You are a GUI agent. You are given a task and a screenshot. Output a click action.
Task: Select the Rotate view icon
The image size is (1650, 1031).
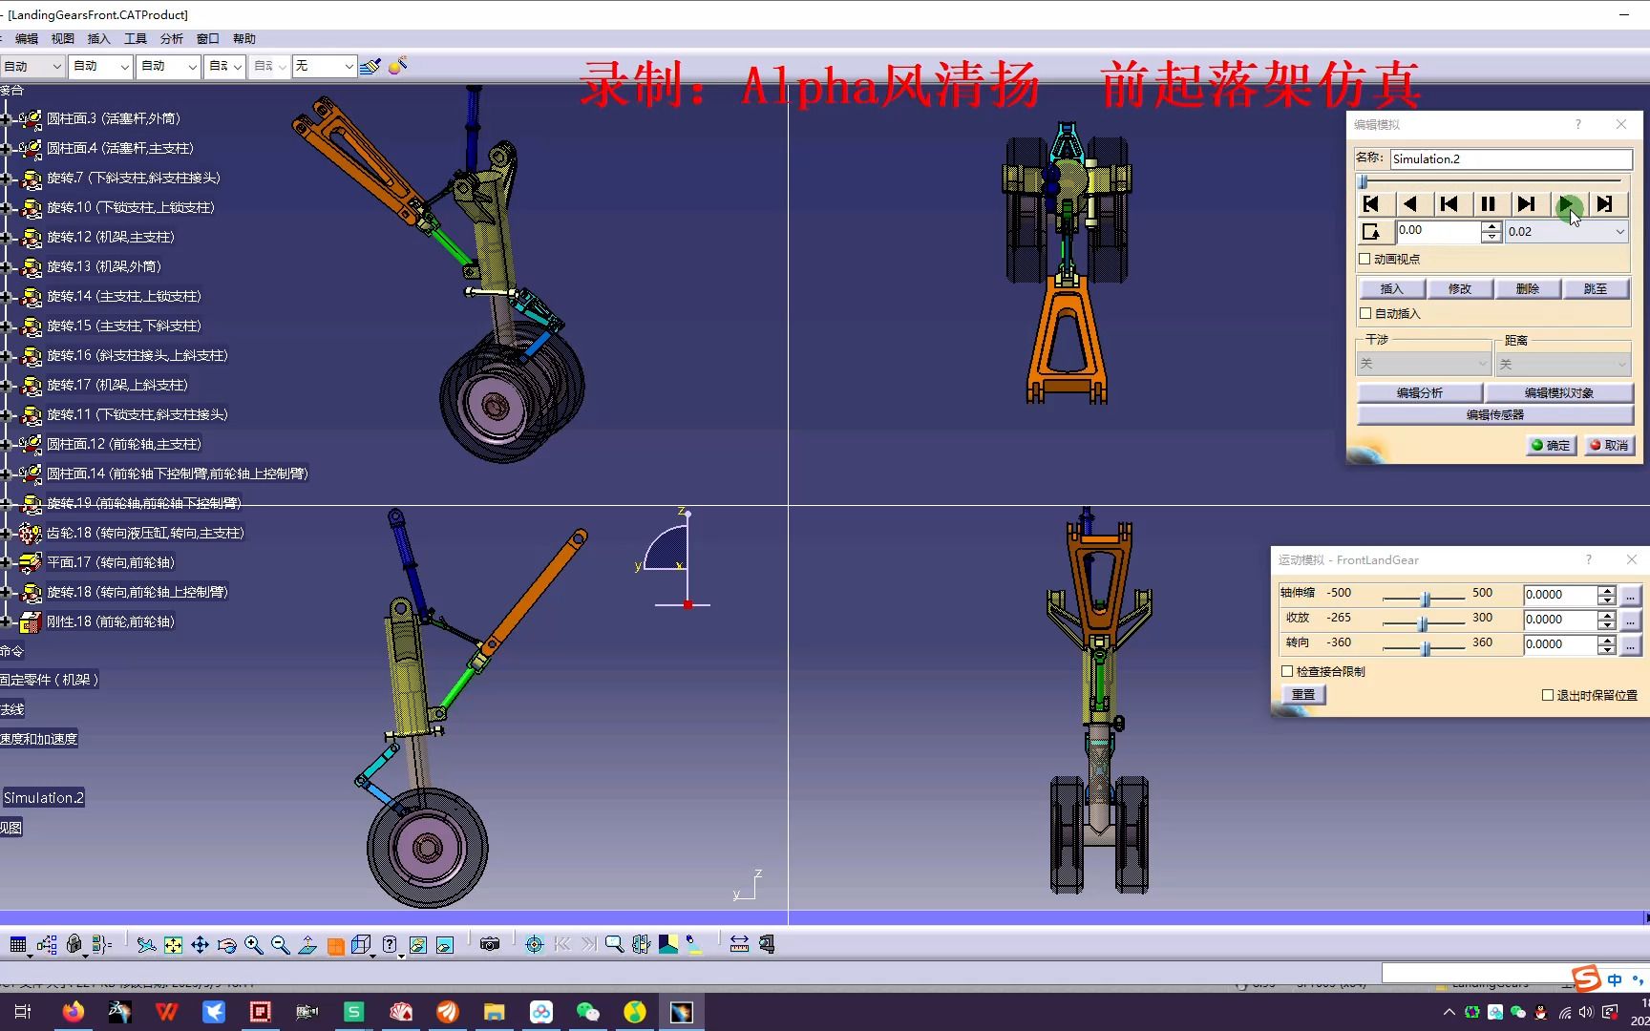(226, 945)
